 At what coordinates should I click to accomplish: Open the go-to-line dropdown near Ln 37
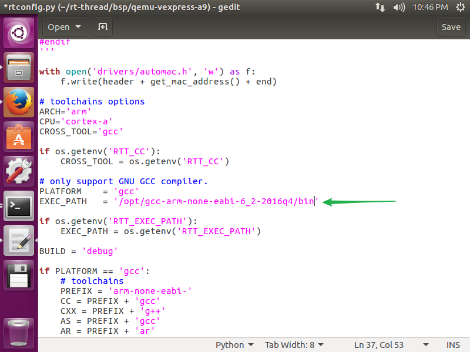pos(425,344)
